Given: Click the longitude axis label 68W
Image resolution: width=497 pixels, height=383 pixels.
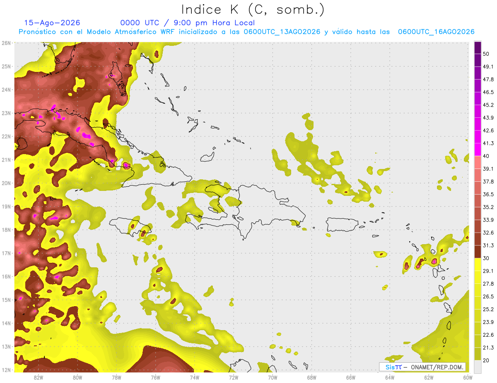Looking at the screenshot, I should click(x=312, y=377).
